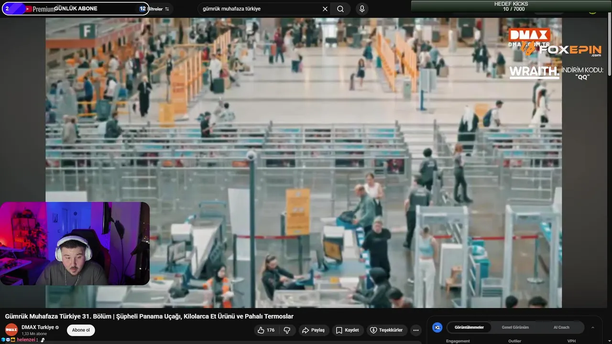Click the HEDEF KICKS 10 / 7000 goal bar
The width and height of the screenshot is (612, 344).
click(x=511, y=6)
